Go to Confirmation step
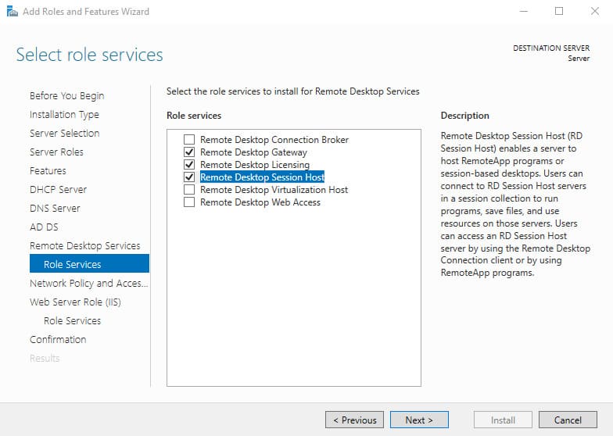Viewport: 613px width, 436px height. (x=58, y=339)
